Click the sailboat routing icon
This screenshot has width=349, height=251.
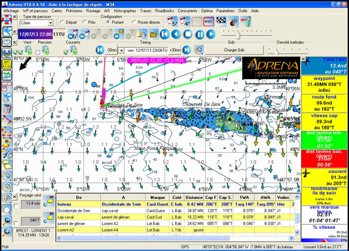point(142,34)
